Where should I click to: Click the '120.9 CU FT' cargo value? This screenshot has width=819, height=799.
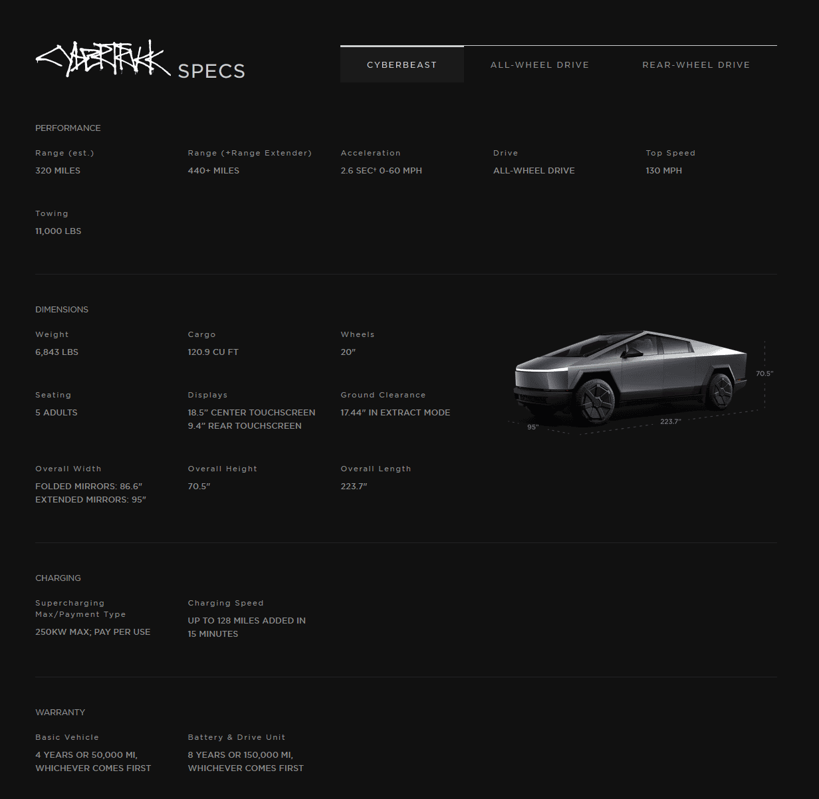click(x=213, y=352)
